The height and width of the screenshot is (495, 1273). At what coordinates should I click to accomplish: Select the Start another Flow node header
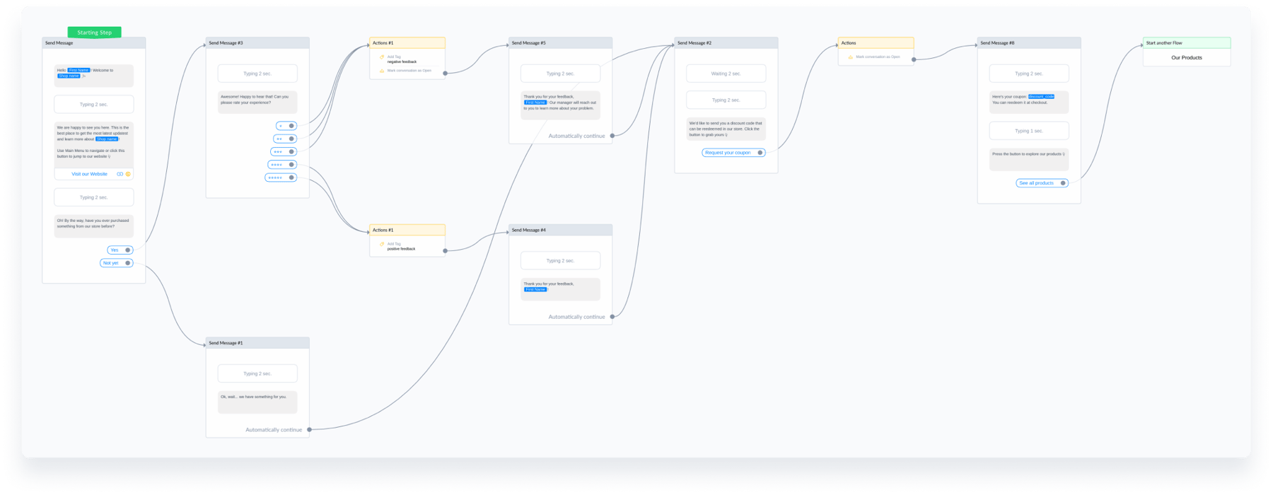point(1187,43)
